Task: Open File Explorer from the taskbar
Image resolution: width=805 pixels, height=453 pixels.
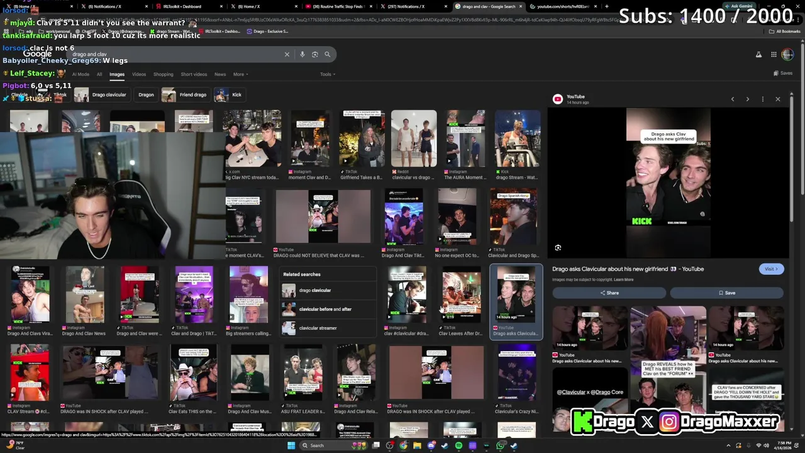Action: point(417,445)
